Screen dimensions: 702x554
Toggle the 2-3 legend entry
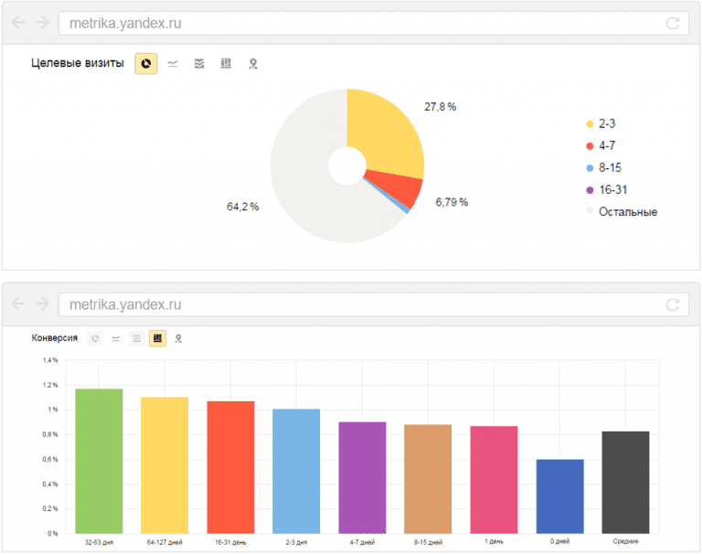point(601,123)
